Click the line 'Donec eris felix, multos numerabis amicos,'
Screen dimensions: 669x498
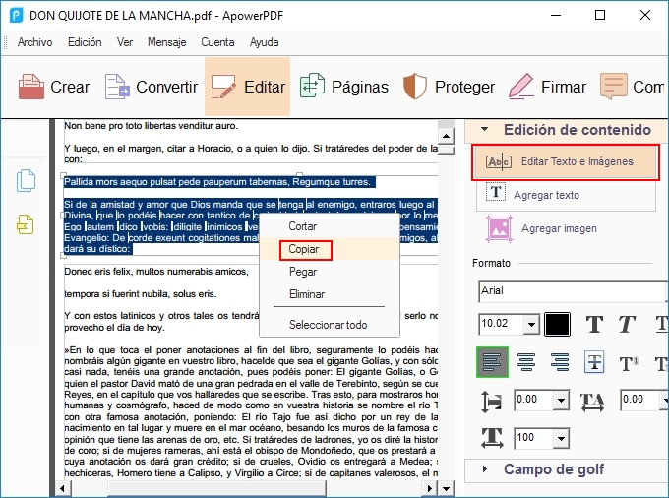[x=156, y=272]
